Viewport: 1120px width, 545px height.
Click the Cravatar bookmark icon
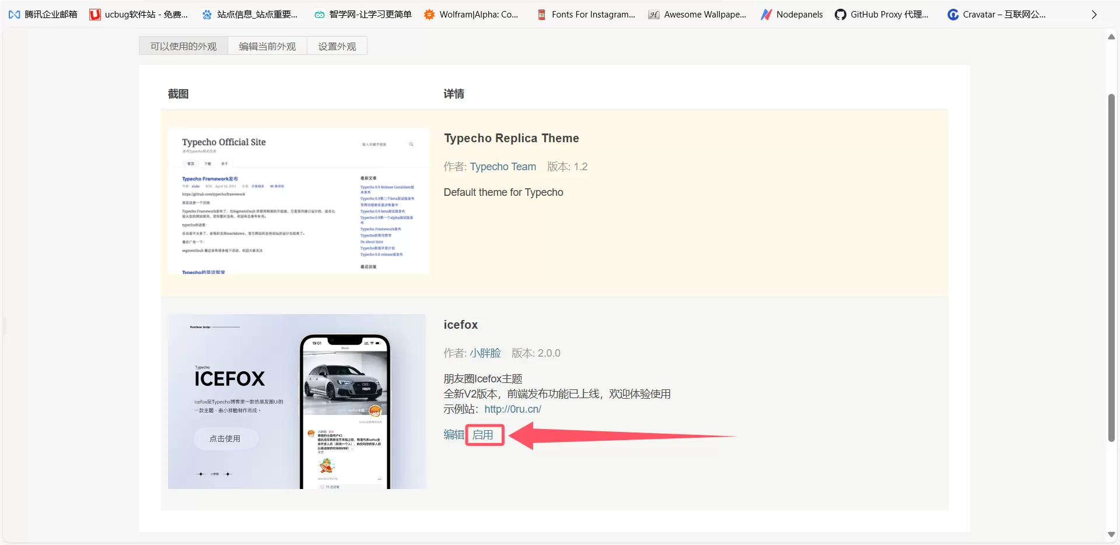[x=953, y=15]
